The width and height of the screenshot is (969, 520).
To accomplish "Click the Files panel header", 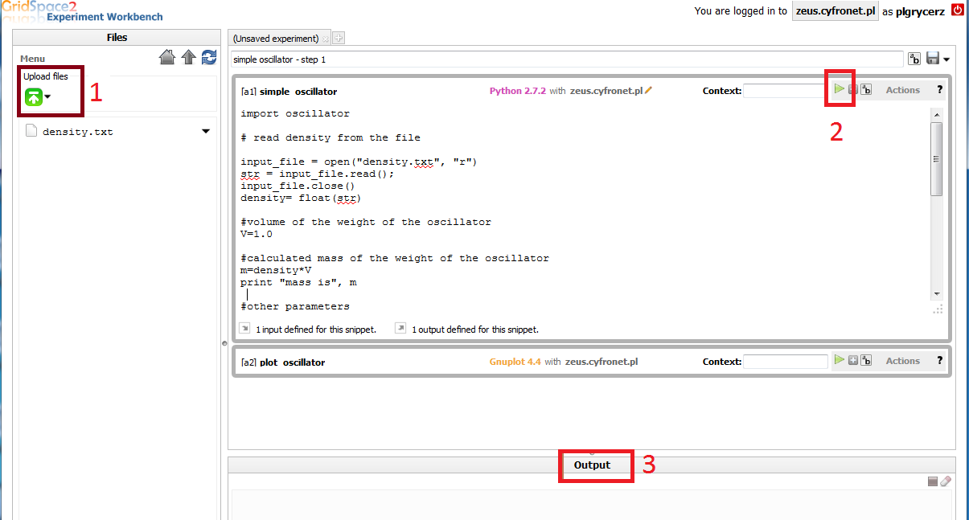I will [117, 37].
